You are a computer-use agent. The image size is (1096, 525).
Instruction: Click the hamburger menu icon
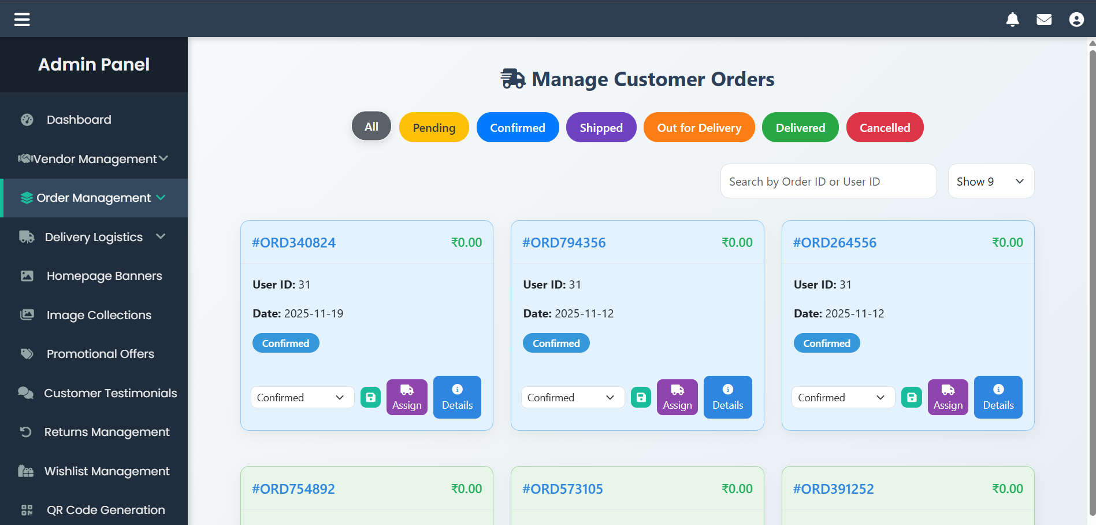pyautogui.click(x=22, y=20)
